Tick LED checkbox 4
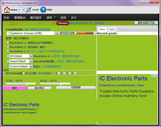 [x=75, y=73]
